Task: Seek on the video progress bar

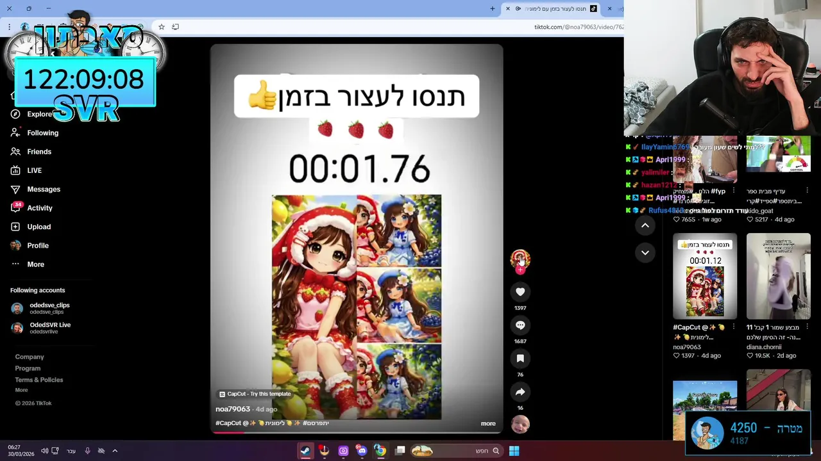Action: [x=357, y=432]
